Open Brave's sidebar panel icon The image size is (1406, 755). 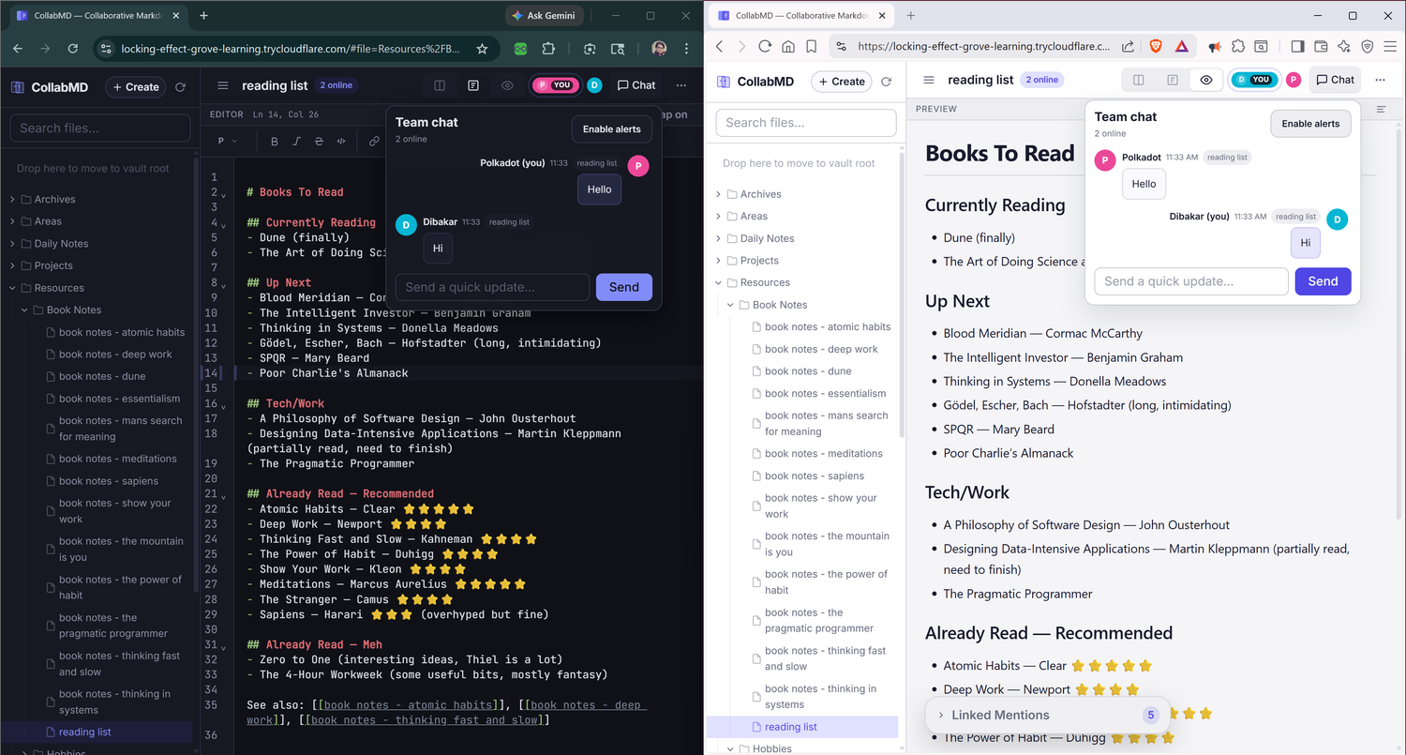pyautogui.click(x=1297, y=46)
